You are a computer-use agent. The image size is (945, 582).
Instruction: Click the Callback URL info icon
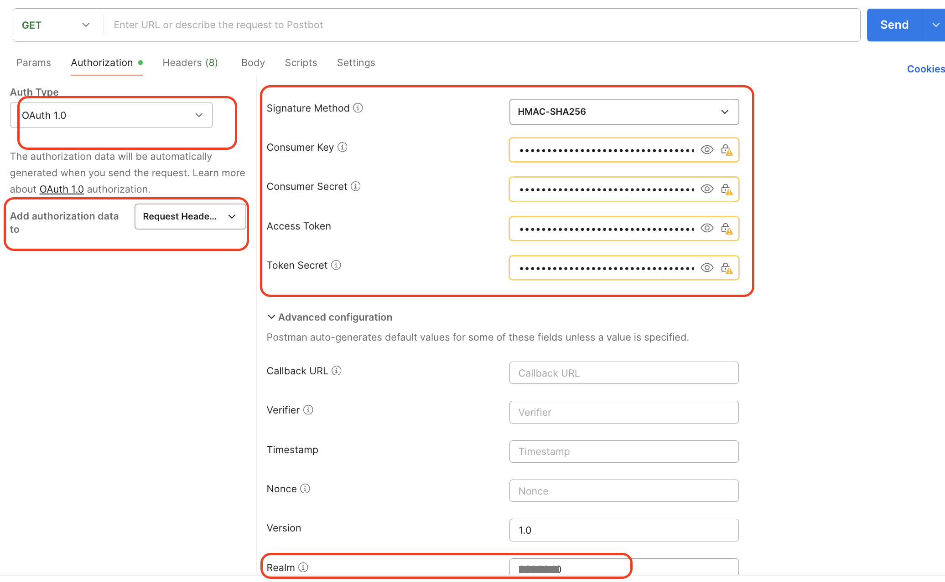point(337,371)
